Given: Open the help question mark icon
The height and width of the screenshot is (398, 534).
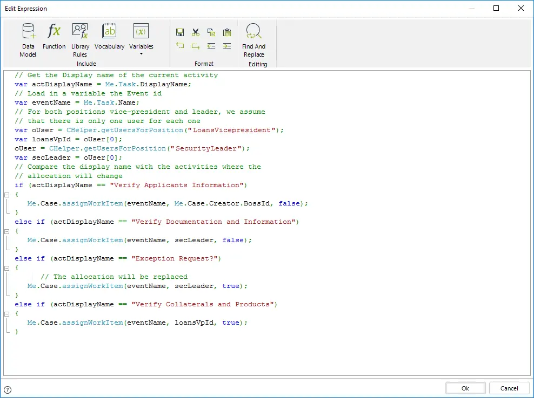Looking at the screenshot, I should pyautogui.click(x=8, y=390).
